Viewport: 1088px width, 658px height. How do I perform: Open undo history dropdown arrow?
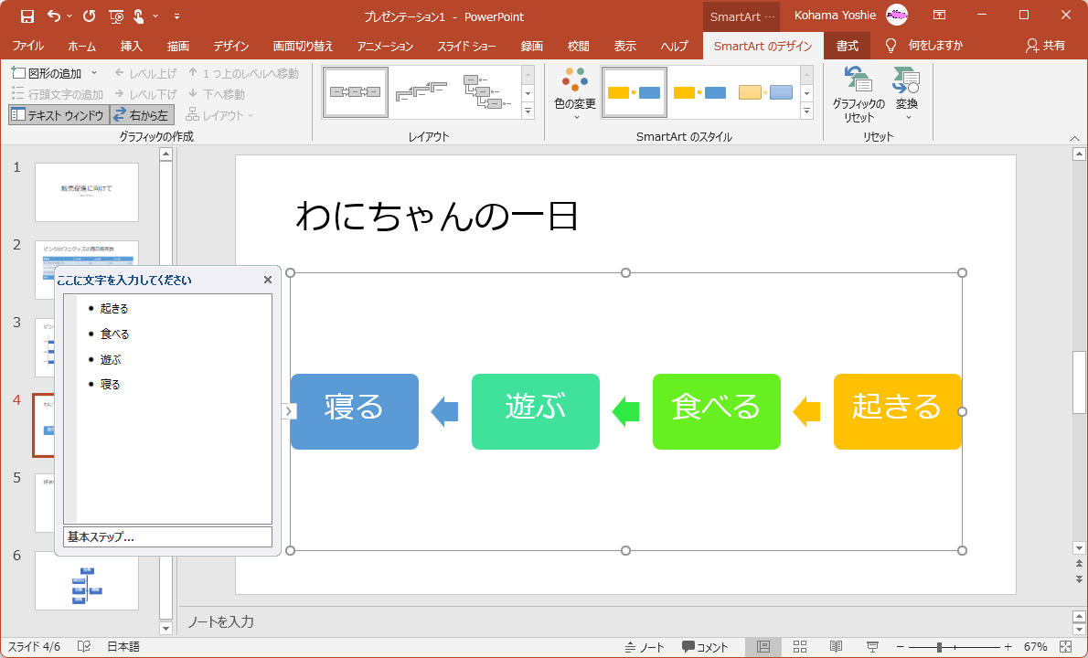pyautogui.click(x=69, y=16)
